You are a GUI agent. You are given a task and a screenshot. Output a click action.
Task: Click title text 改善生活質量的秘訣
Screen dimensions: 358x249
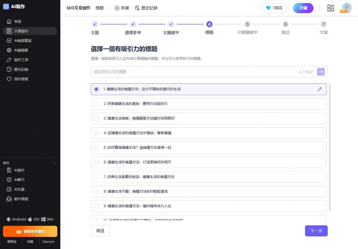(x=124, y=177)
